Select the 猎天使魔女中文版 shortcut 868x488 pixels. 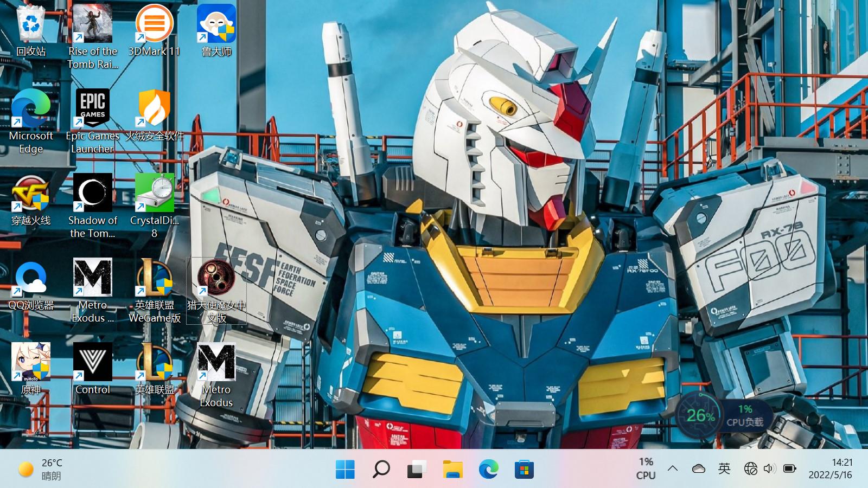(216, 290)
